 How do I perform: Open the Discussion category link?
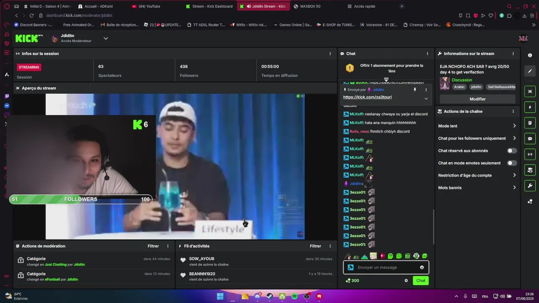point(462,80)
